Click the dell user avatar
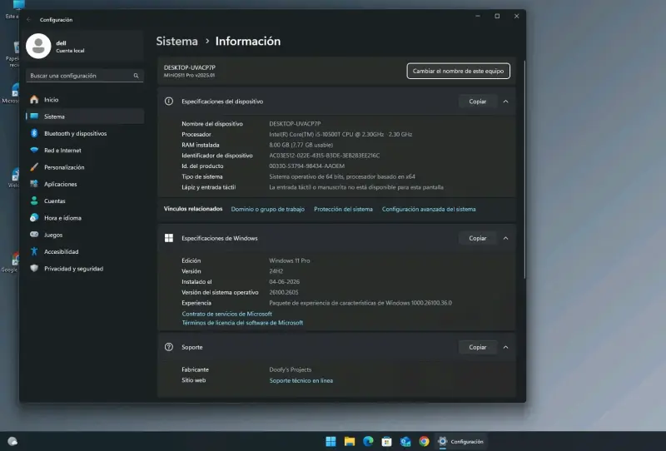 [x=38, y=46]
